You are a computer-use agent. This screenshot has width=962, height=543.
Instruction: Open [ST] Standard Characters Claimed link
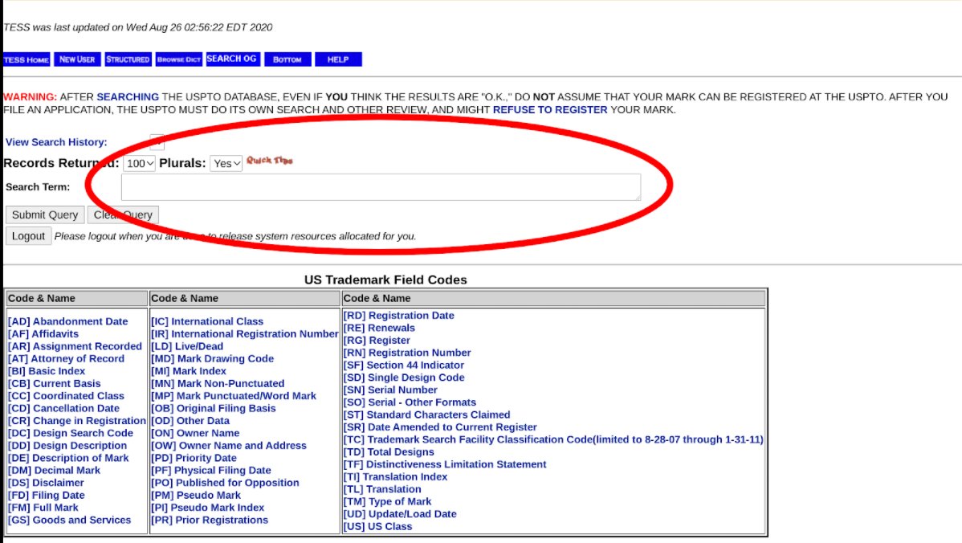point(426,414)
